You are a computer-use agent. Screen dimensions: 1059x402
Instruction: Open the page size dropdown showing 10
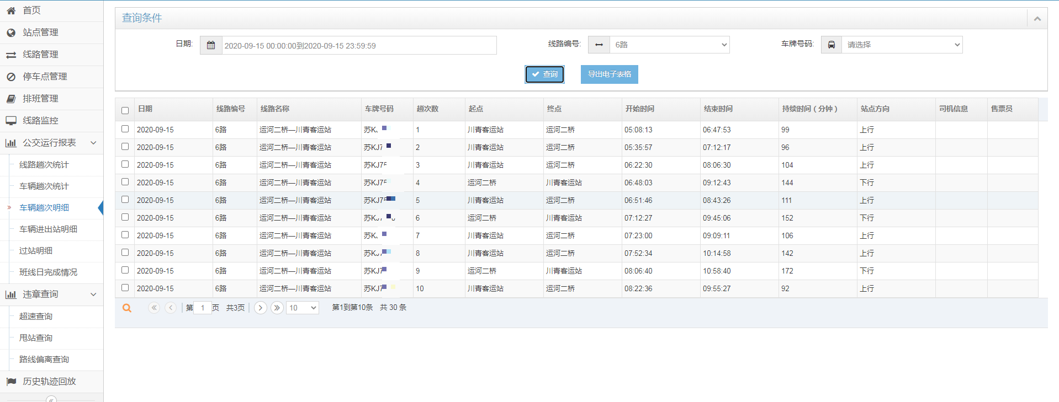303,308
